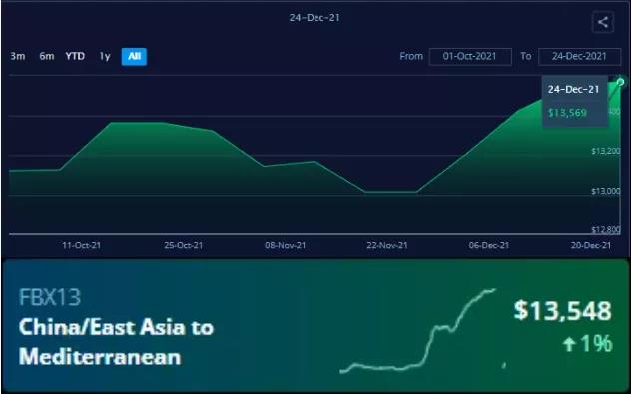The width and height of the screenshot is (631, 394).
Task: Click the sparkline thumbnail in FBX13 card
Action: (418, 331)
